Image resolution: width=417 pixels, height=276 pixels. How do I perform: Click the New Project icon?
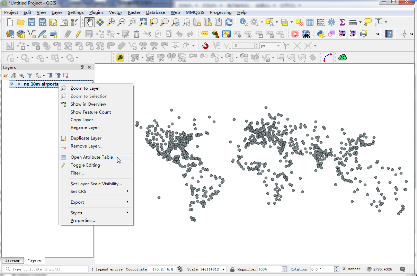[10, 22]
